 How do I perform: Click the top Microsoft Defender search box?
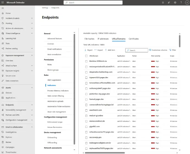coord(93,2)
